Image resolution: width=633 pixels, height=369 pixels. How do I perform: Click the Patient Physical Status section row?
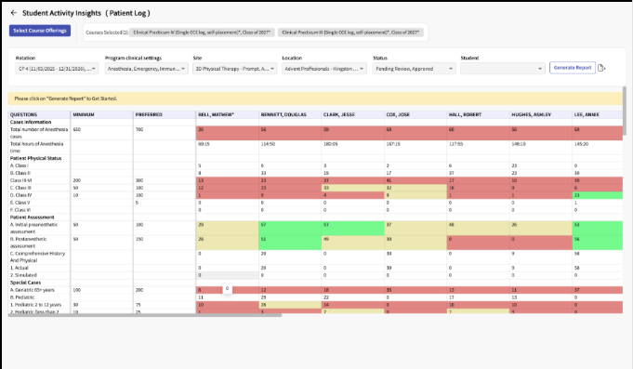pos(36,158)
